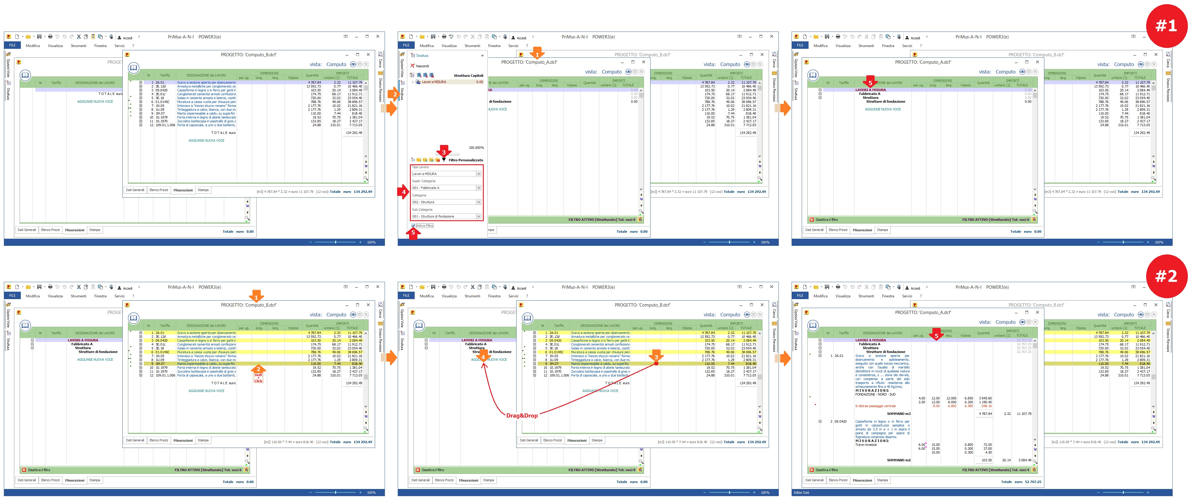Click the Cut icon in the Shift+Click screenshot toolbar
This screenshot has width=1192, height=500.
(x=79, y=287)
